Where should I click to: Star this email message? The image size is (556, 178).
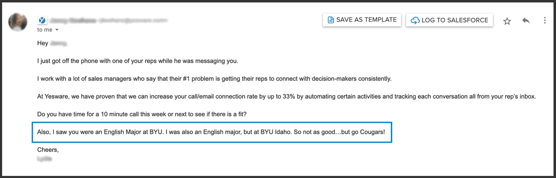[x=507, y=21]
